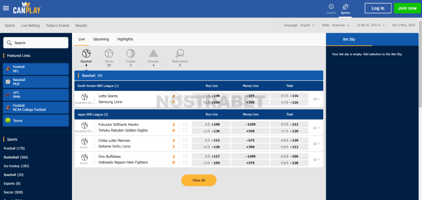The height and width of the screenshot is (200, 422).
Task: Select the Sports football icon
Action: pos(345,7)
